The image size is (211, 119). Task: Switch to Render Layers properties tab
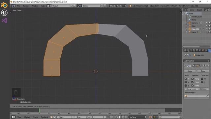point(194,51)
